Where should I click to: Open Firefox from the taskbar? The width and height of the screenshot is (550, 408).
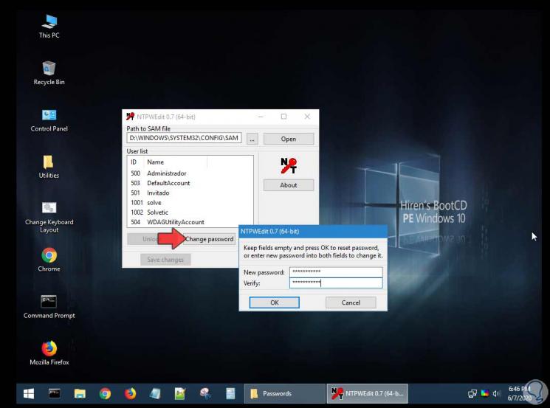130,394
